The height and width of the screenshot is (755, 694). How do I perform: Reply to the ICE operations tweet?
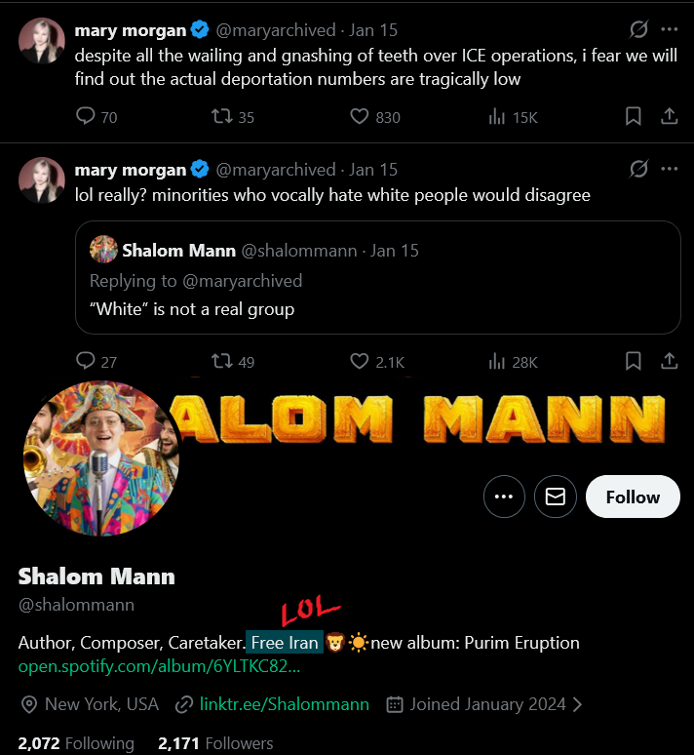(x=96, y=116)
